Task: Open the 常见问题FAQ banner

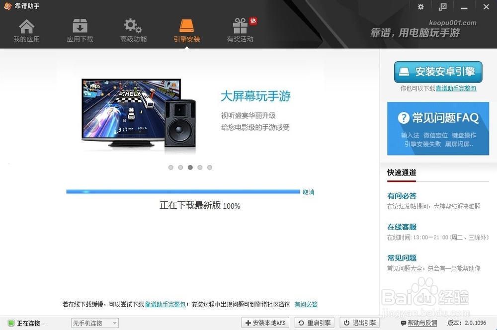Action: tap(438, 128)
